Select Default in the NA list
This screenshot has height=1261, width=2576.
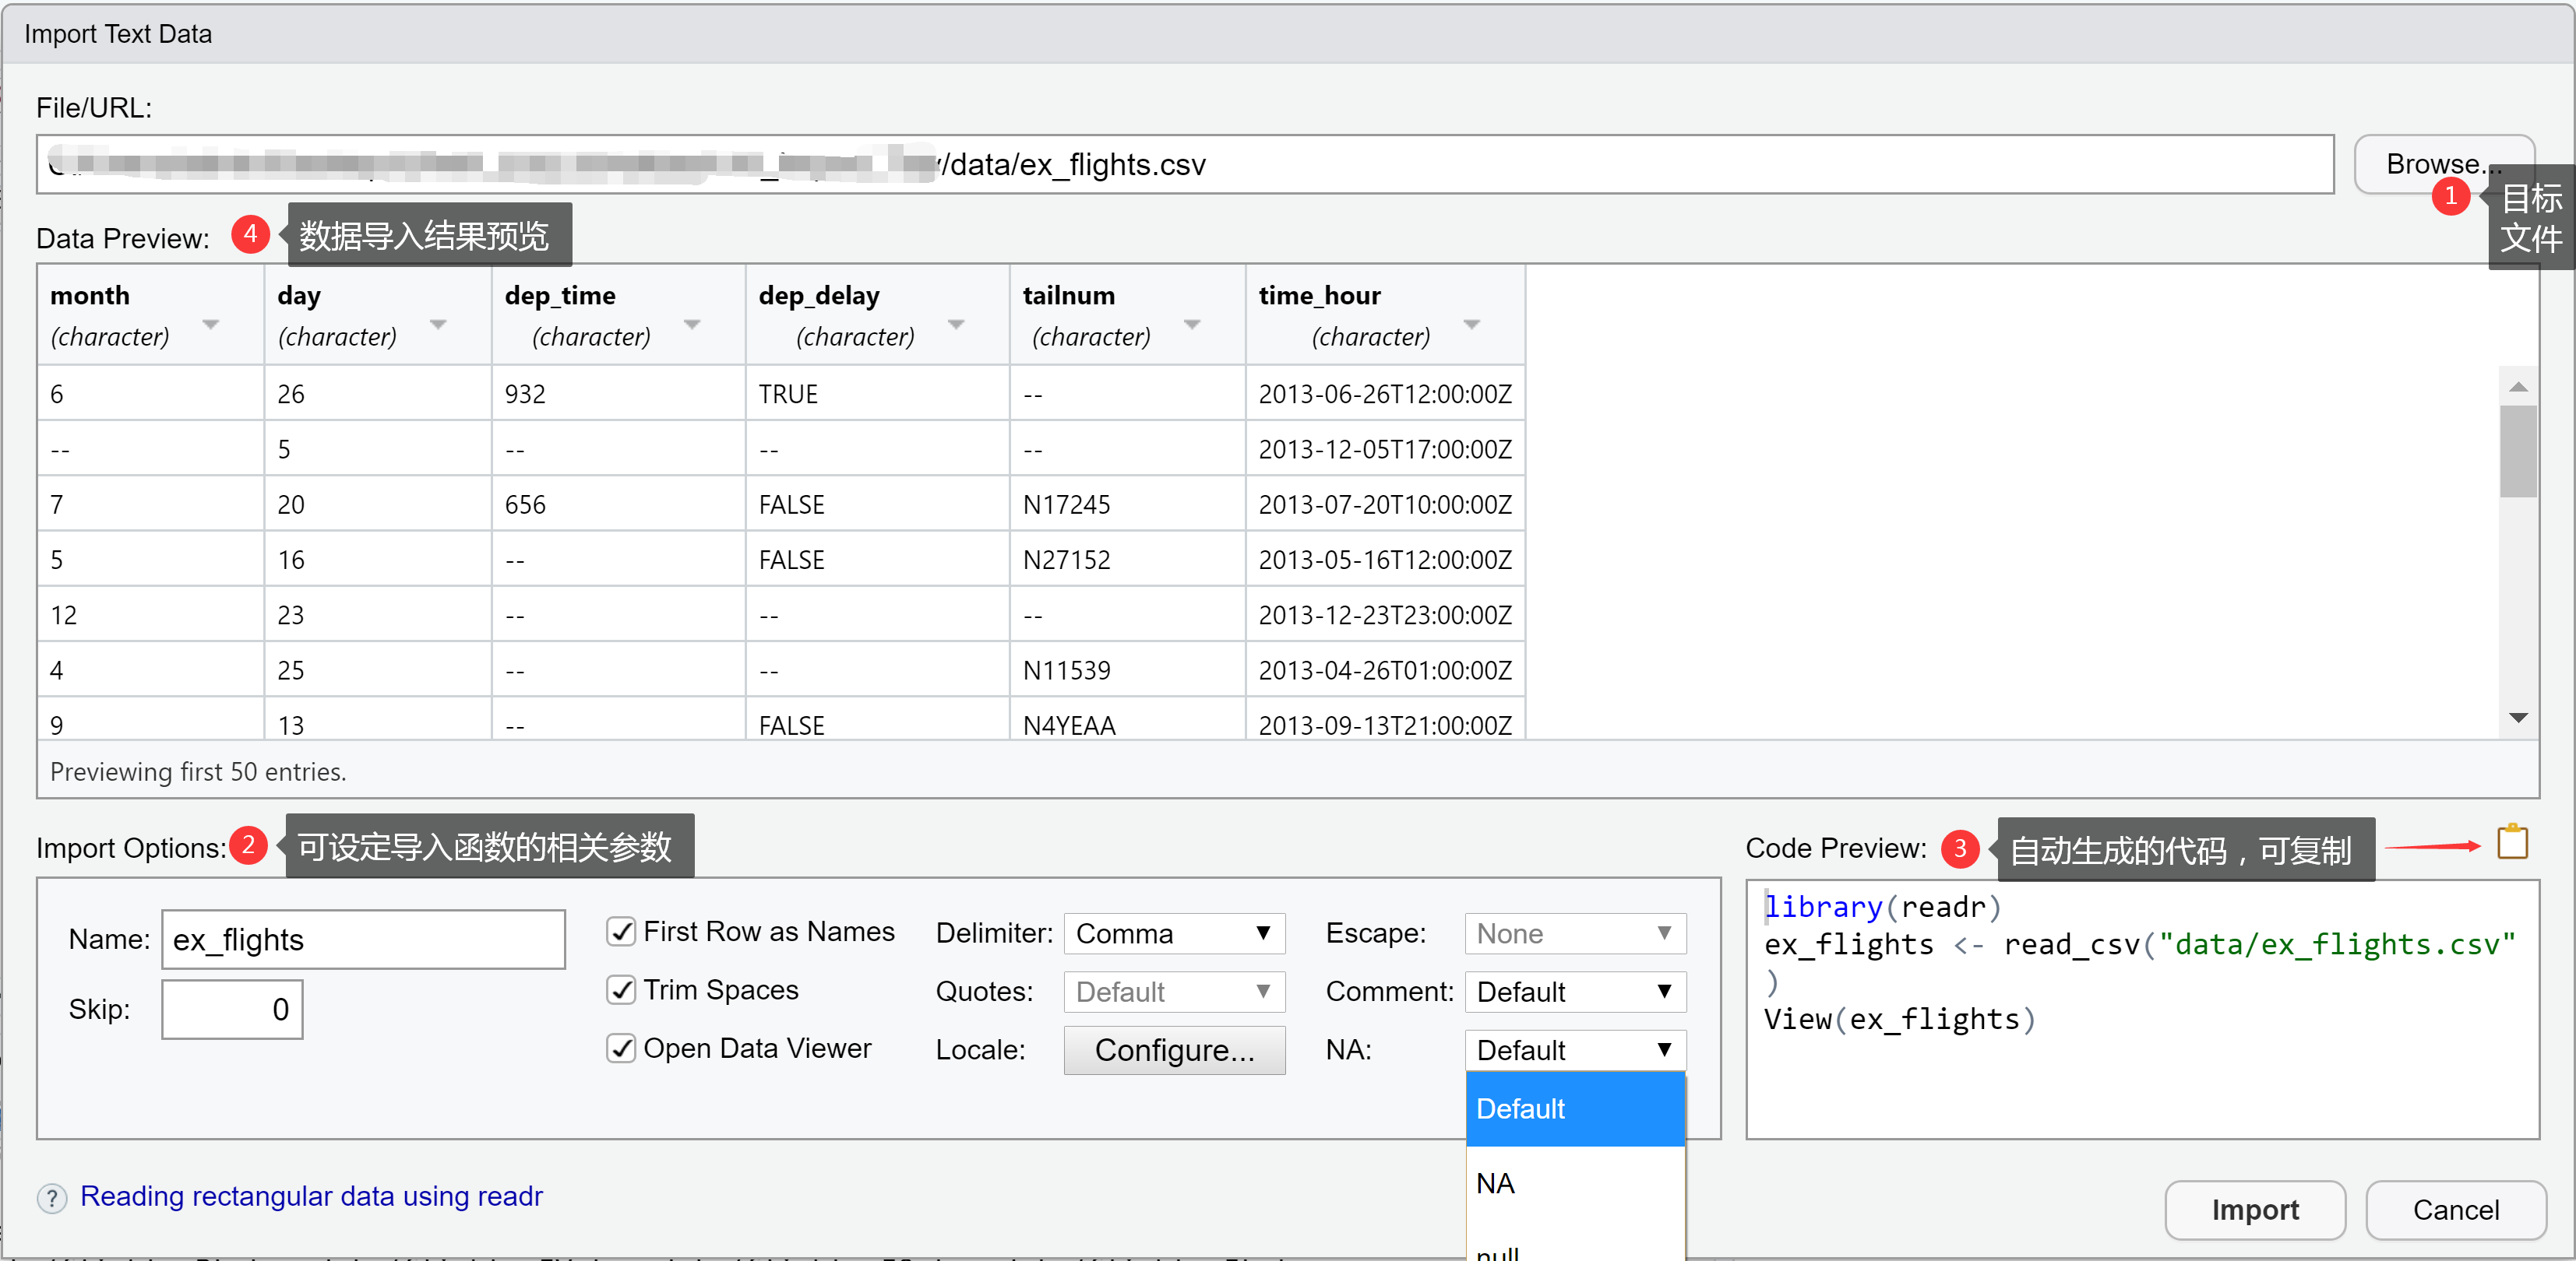coord(1575,1109)
